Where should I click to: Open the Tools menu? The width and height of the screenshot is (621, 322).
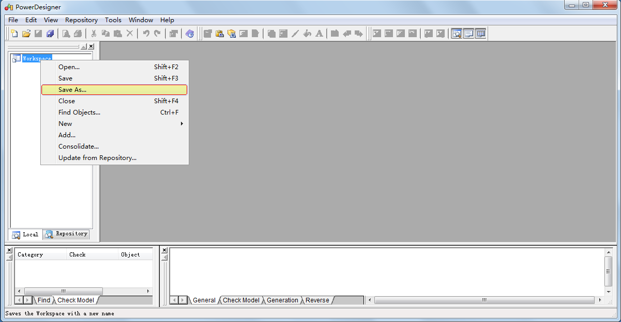click(113, 20)
